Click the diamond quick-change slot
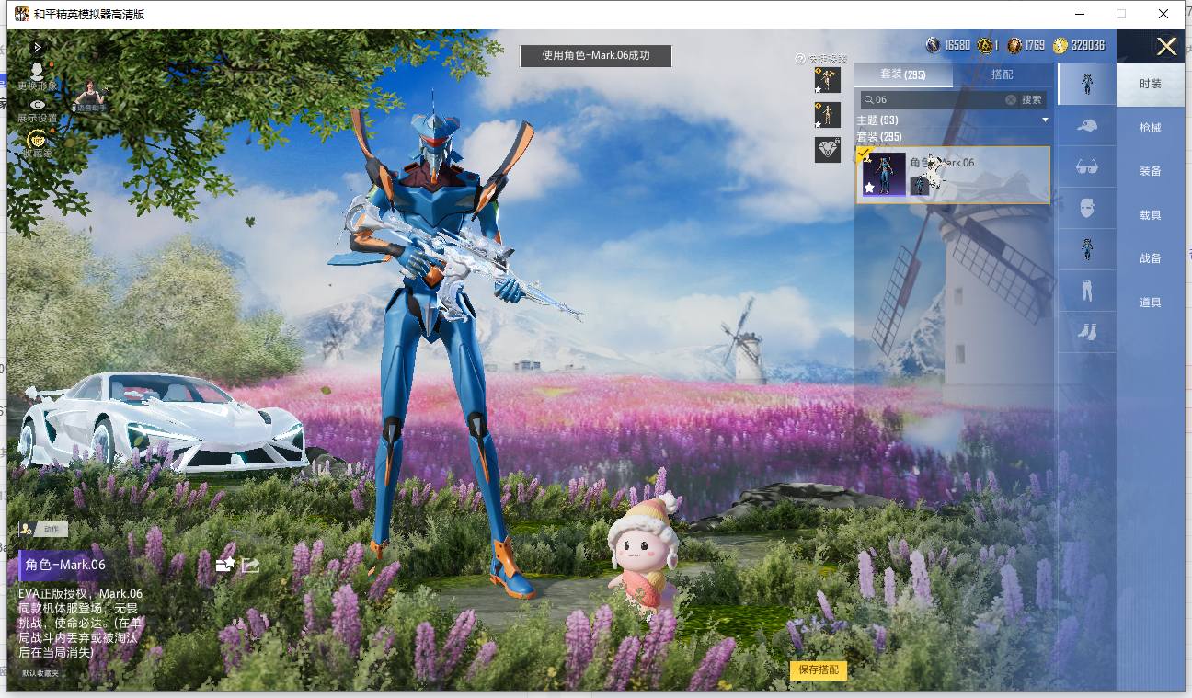1192x698 pixels. [x=828, y=150]
